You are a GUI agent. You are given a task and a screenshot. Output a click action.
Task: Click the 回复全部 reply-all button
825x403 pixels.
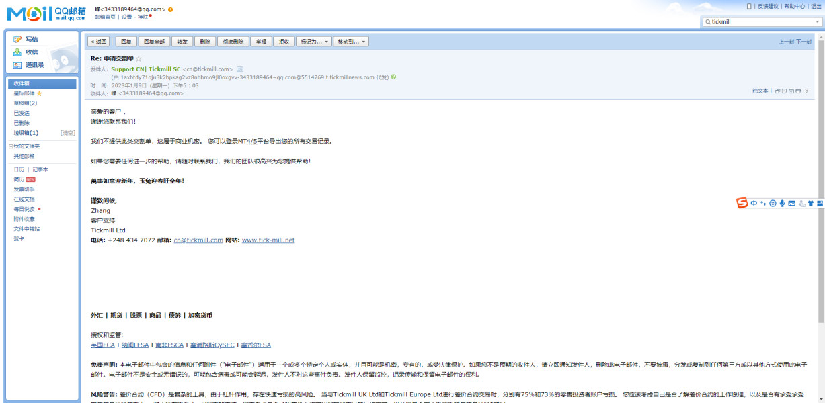point(154,42)
